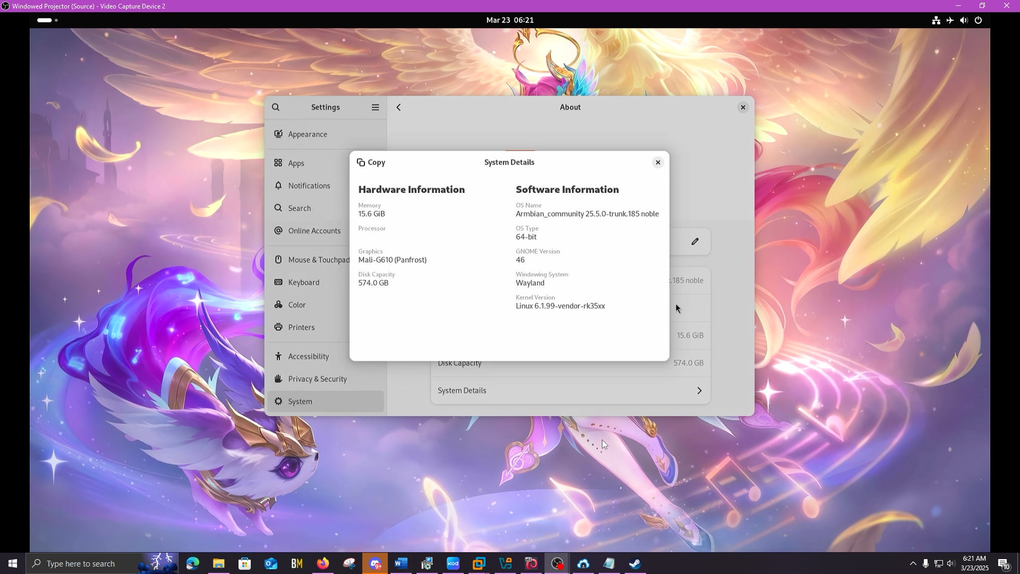Open Privacy & Security settings

pyautogui.click(x=317, y=379)
